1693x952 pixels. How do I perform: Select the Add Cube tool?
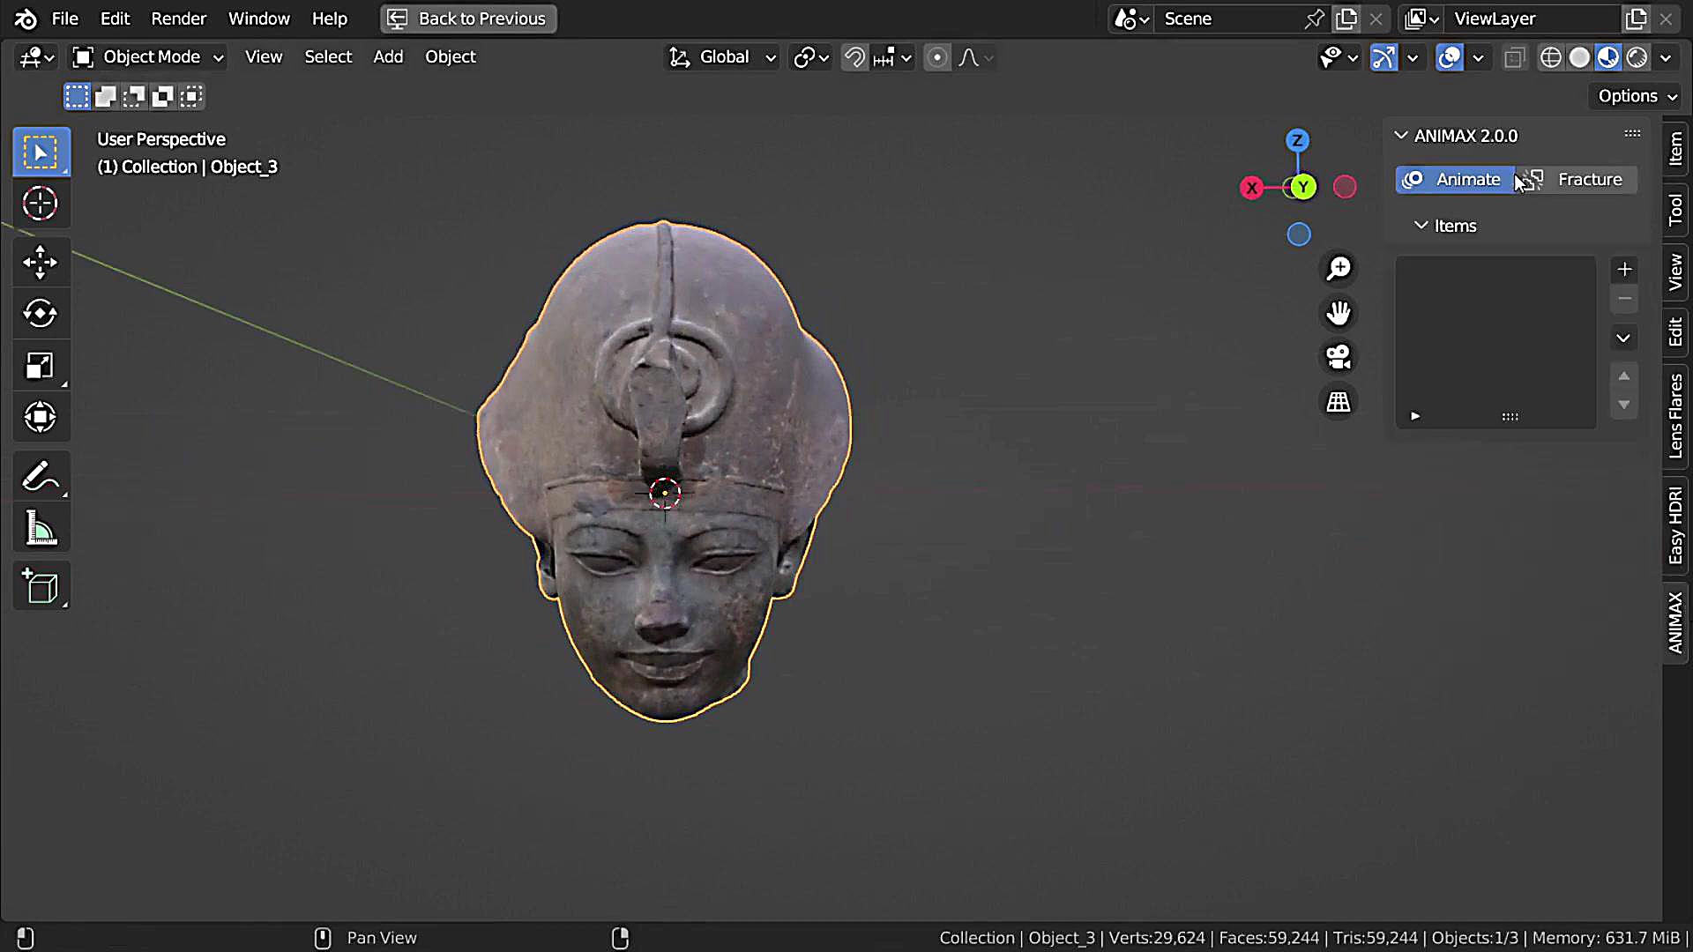coord(41,586)
